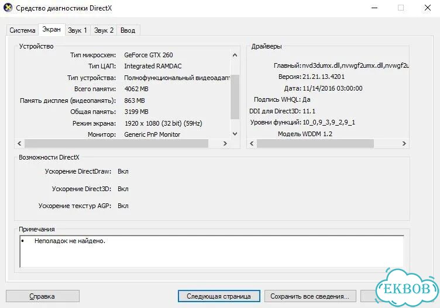Click the Драйверы horizontal scrollbar thumb

click(x=315, y=144)
